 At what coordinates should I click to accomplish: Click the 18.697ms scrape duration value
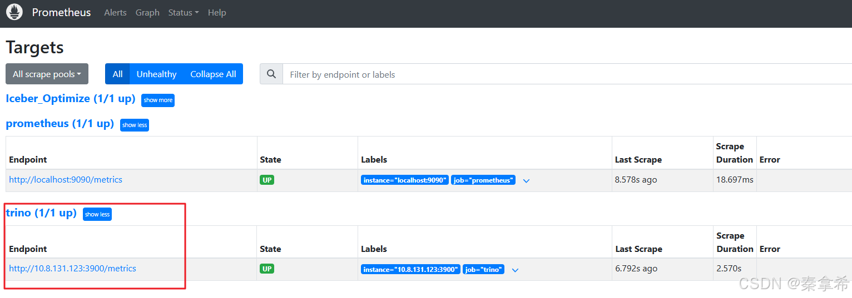(735, 180)
